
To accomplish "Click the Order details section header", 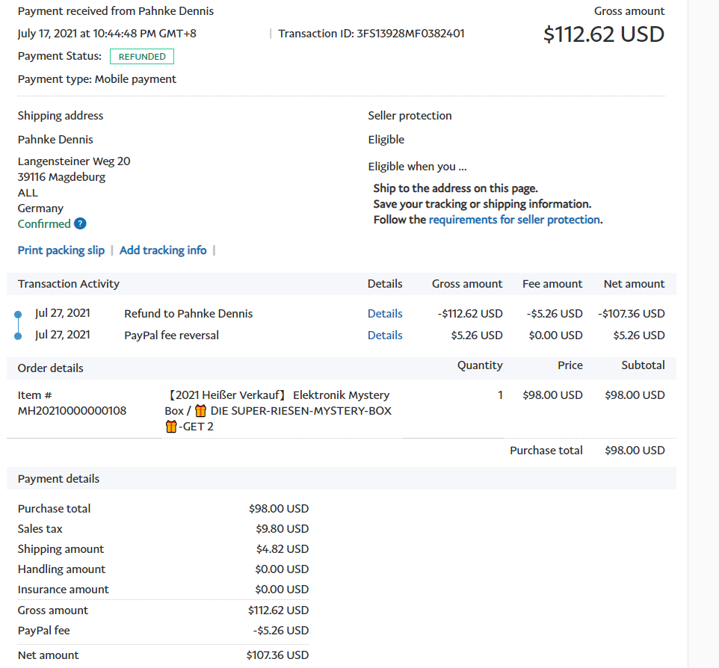I will pos(51,368).
